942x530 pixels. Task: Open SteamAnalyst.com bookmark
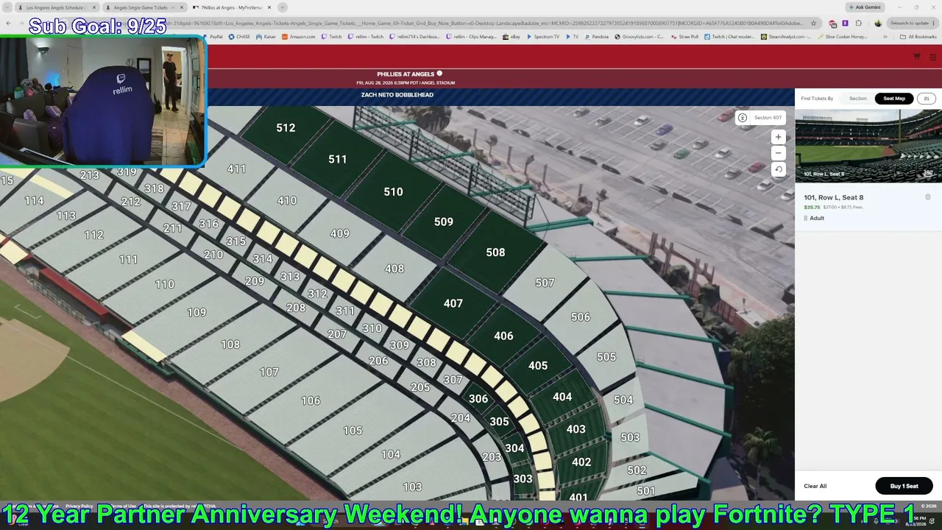tap(786, 36)
